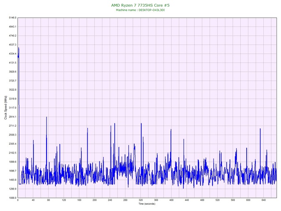Viewport: 281px width, 211px height.
Task: Click the 5146.0 y-axis value
Action: 13,18
